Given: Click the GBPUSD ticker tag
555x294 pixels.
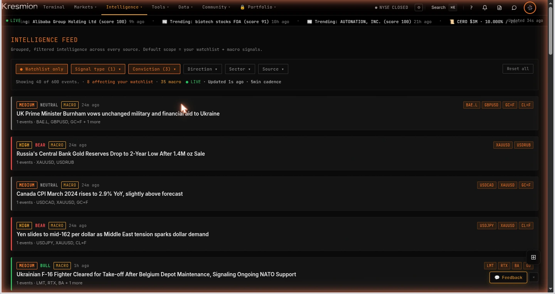Looking at the screenshot, I should pos(491,105).
